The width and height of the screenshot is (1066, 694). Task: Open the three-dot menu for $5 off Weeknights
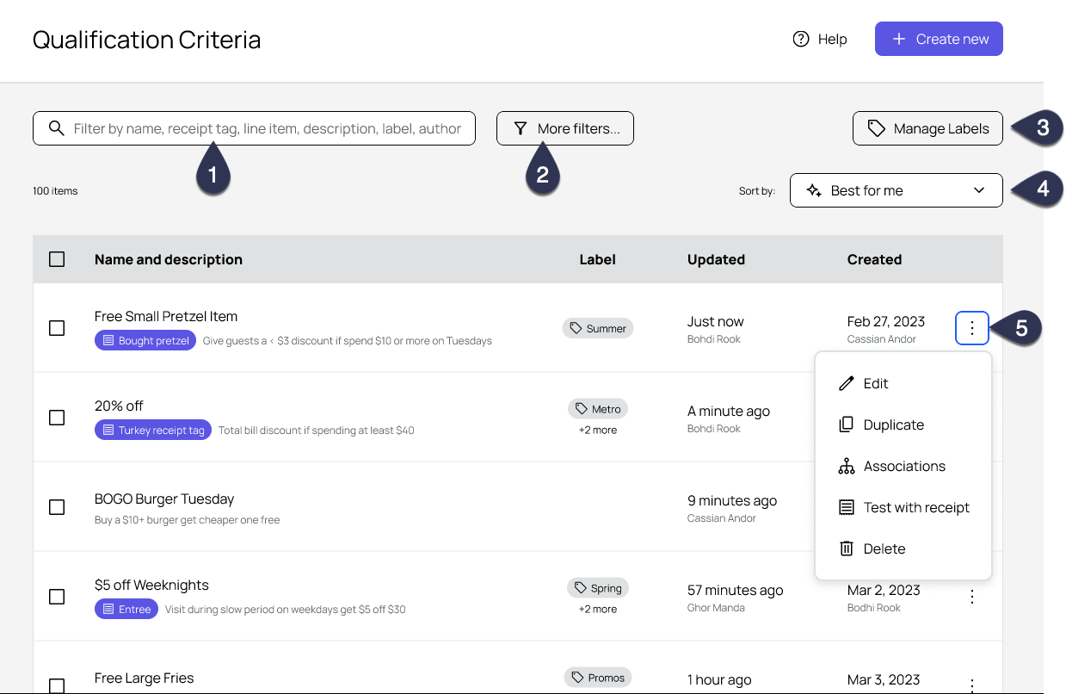click(x=972, y=597)
